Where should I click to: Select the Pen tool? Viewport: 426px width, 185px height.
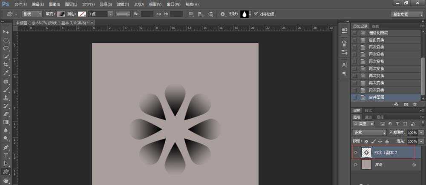click(x=6, y=147)
